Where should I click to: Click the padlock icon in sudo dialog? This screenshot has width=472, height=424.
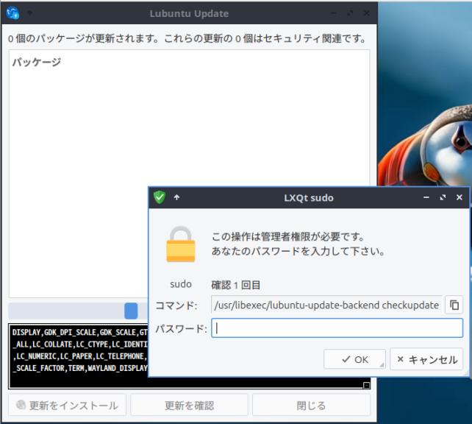pyautogui.click(x=181, y=244)
